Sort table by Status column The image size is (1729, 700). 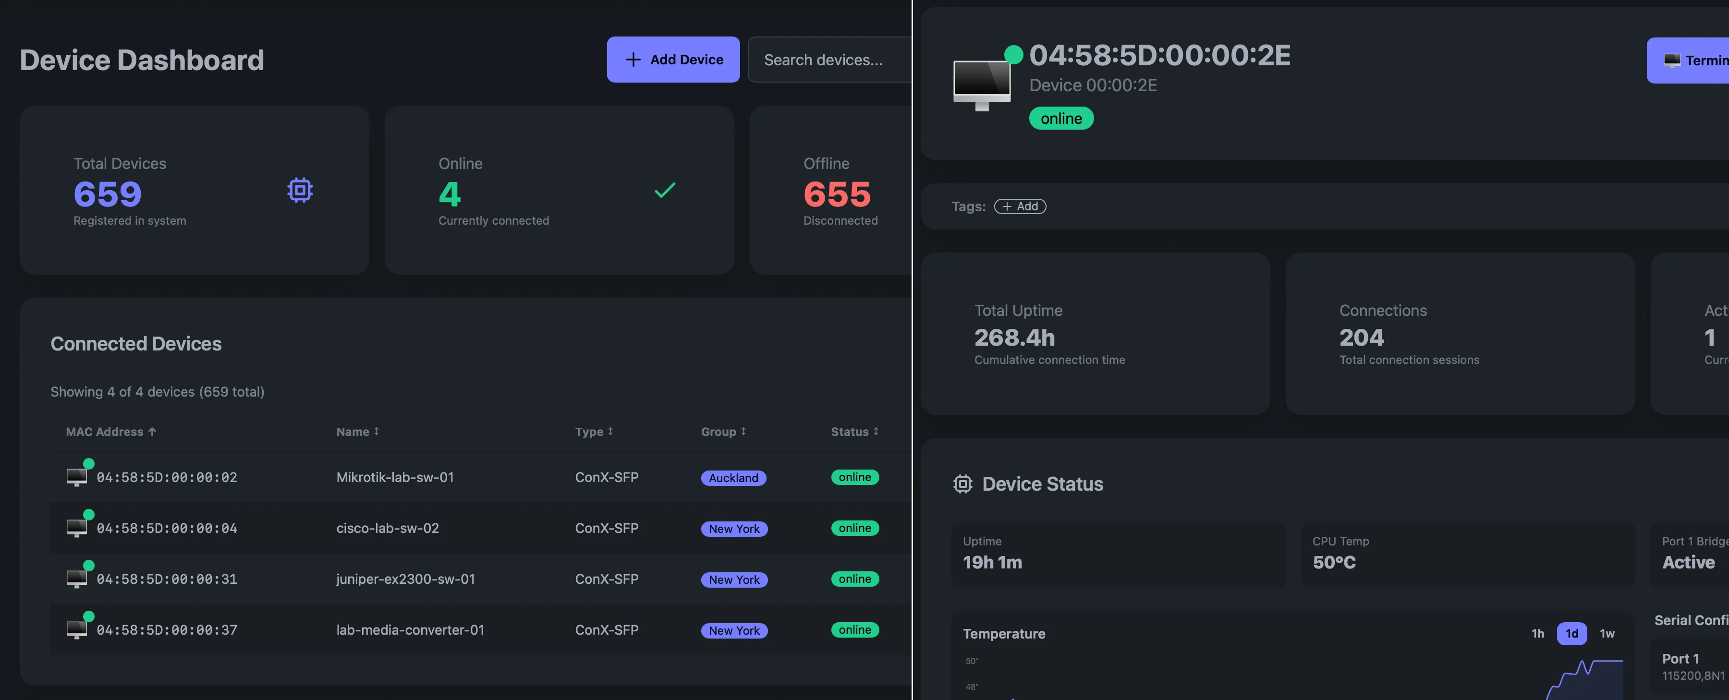(854, 432)
